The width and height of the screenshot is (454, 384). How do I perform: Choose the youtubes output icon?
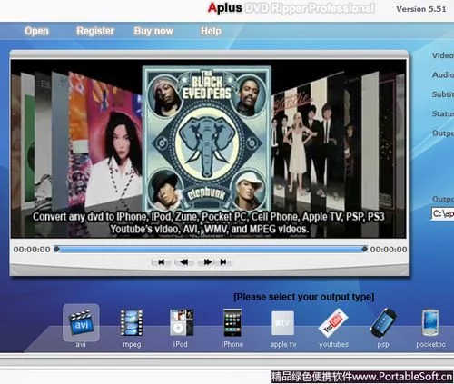(333, 323)
